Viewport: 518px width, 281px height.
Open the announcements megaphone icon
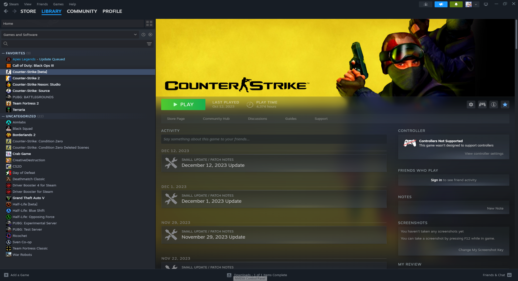tap(441, 4)
